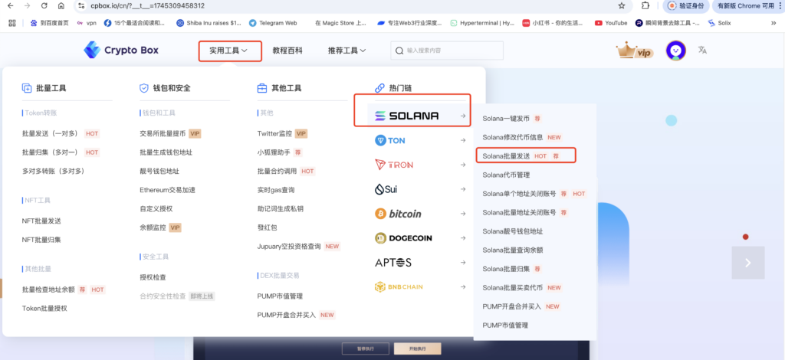This screenshot has height=360, width=785.
Task: Select the TON chain logo
Action: tap(390, 140)
